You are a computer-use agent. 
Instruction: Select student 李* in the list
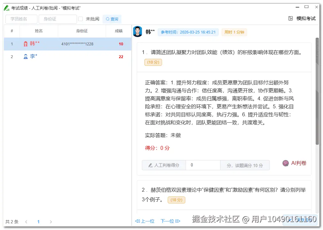[x=67, y=57]
